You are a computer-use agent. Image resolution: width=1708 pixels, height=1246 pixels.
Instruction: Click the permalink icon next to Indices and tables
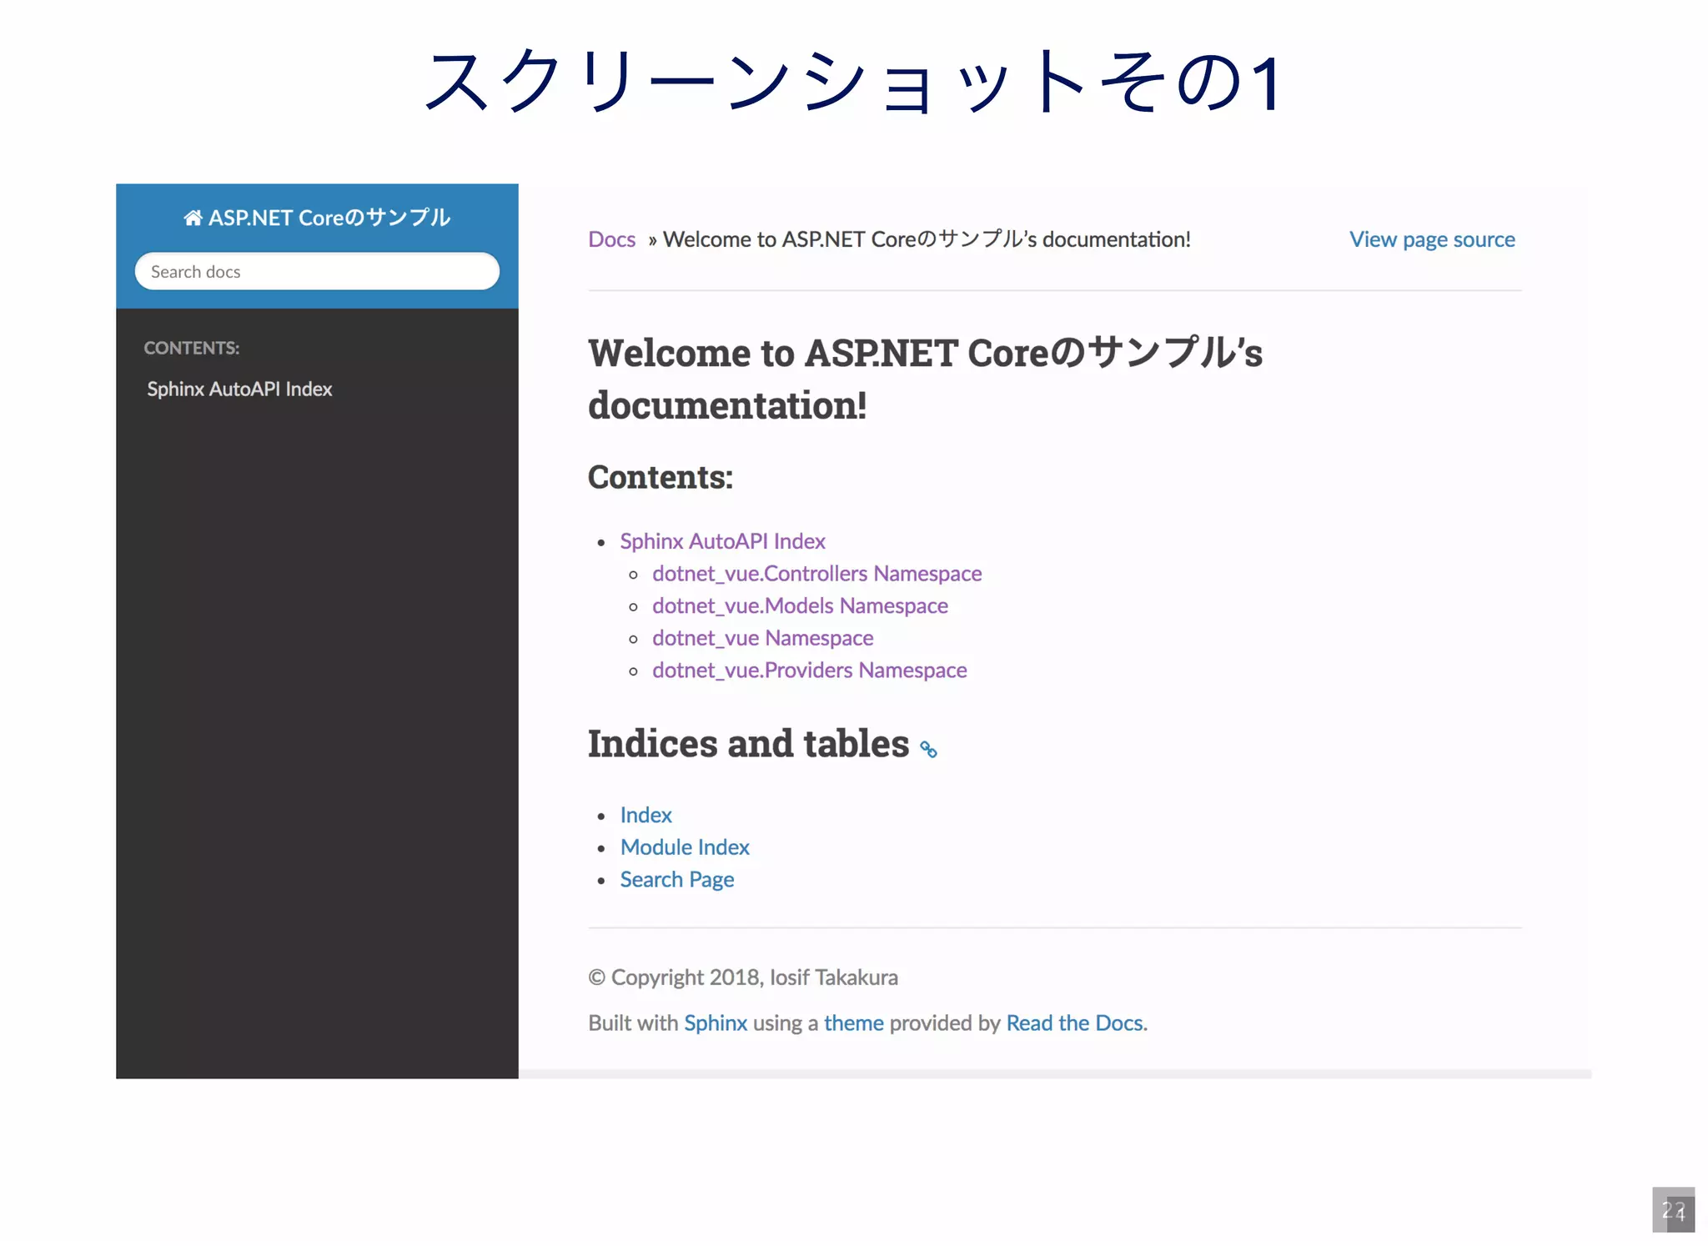click(928, 749)
